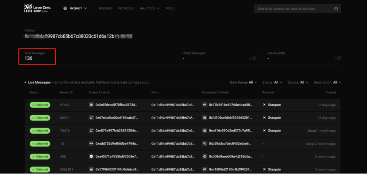Click Delivered badge for nonce 84317

click(40, 118)
